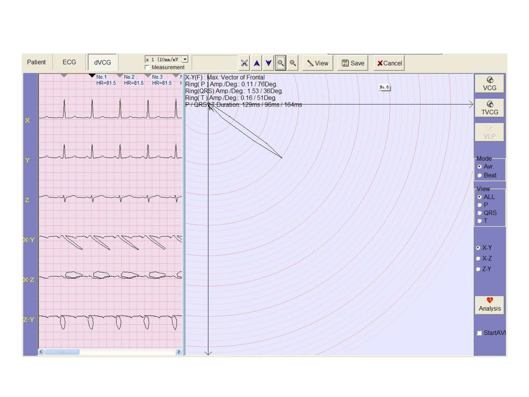The image size is (529, 397).
Task: Click the Save button
Action: click(353, 63)
